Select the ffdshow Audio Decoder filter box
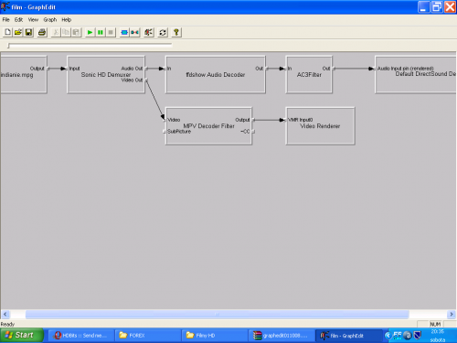This screenshot has width=457, height=343. point(216,75)
